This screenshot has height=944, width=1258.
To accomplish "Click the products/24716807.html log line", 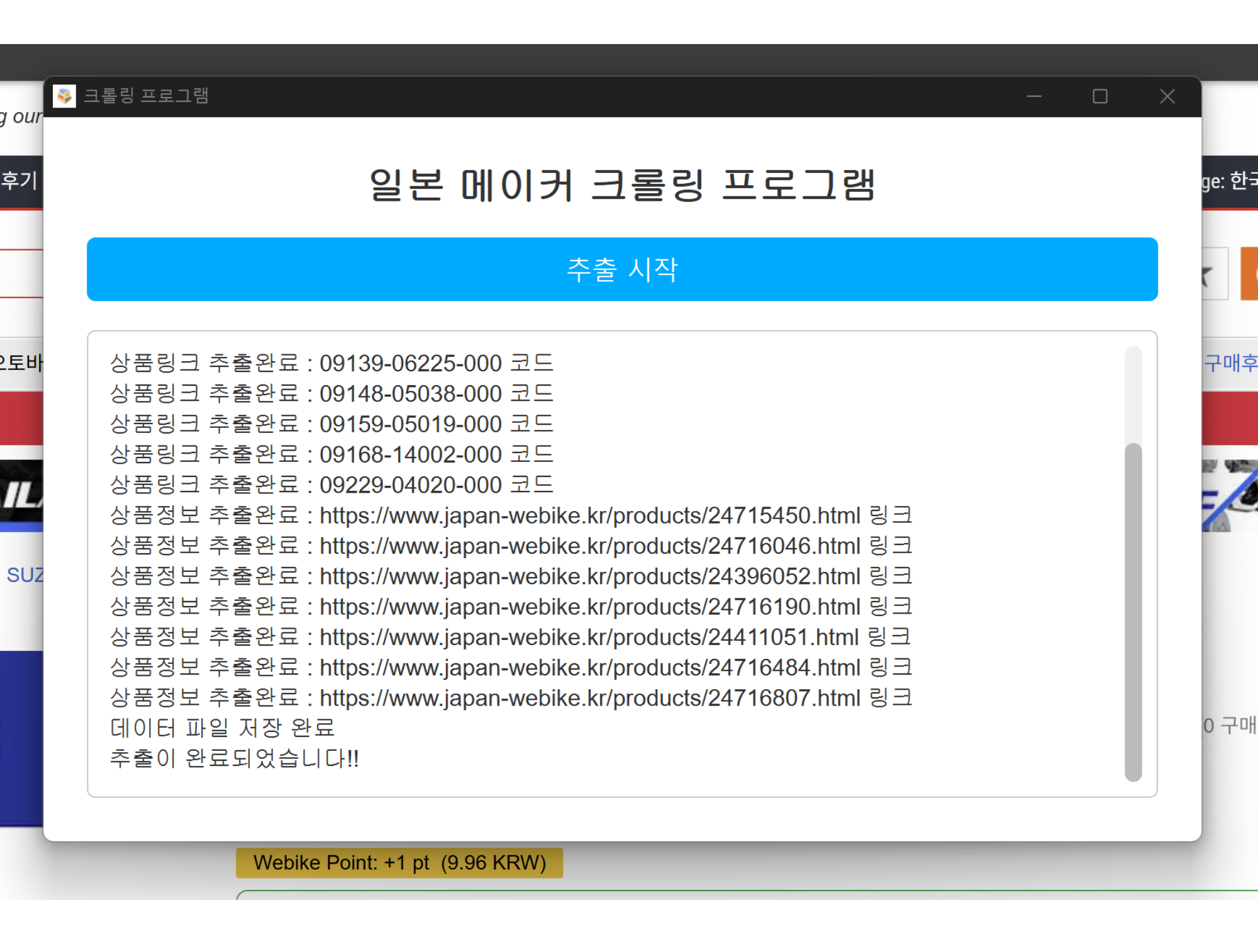I will point(511,698).
